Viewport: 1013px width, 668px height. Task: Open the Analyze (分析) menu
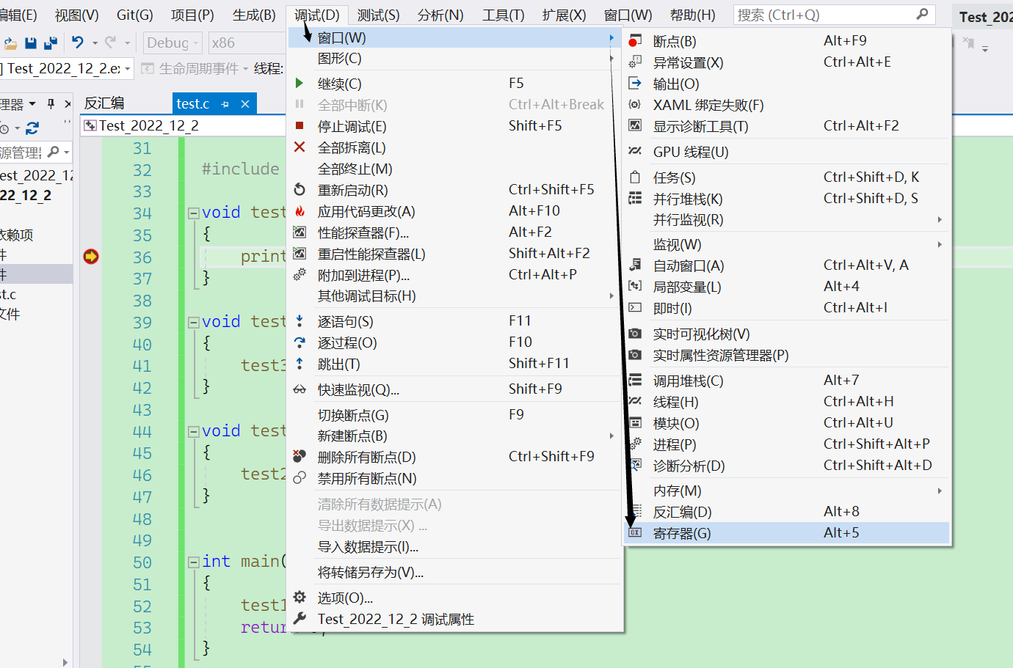pos(440,15)
